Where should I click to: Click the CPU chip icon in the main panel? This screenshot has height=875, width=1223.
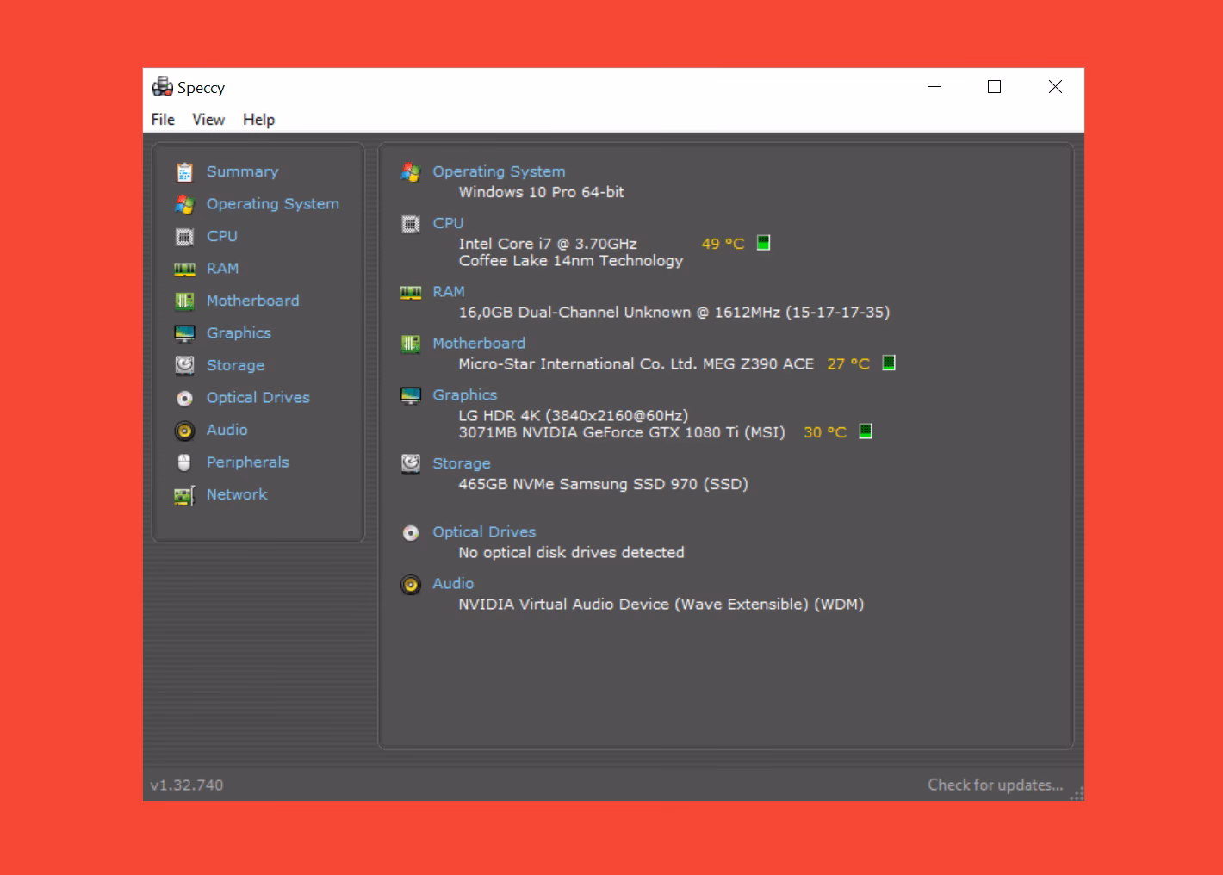click(411, 224)
